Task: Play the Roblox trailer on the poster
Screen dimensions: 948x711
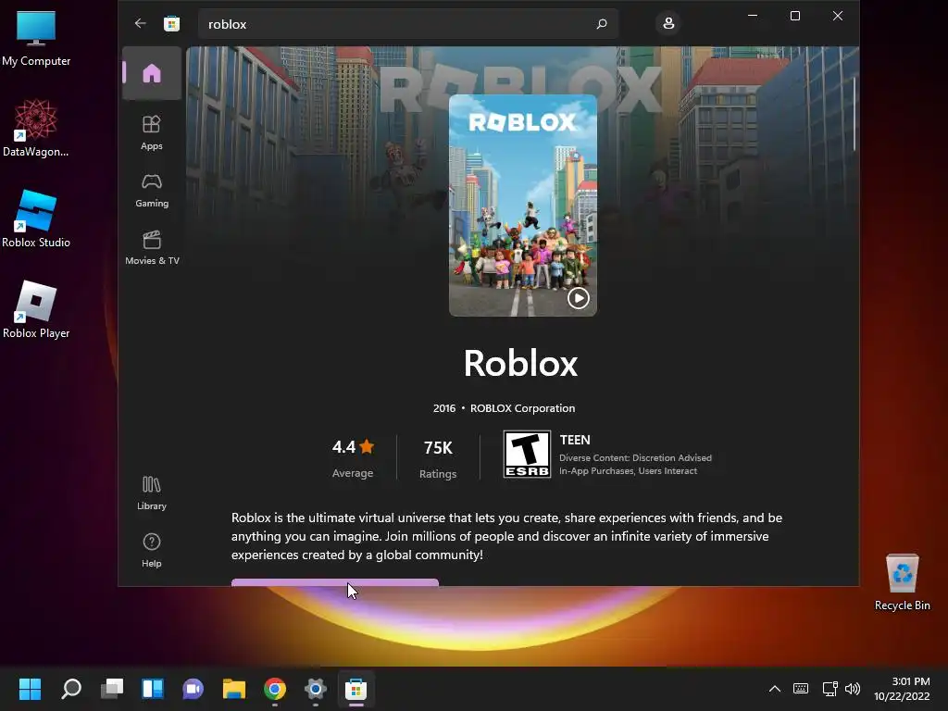Action: coord(578,297)
